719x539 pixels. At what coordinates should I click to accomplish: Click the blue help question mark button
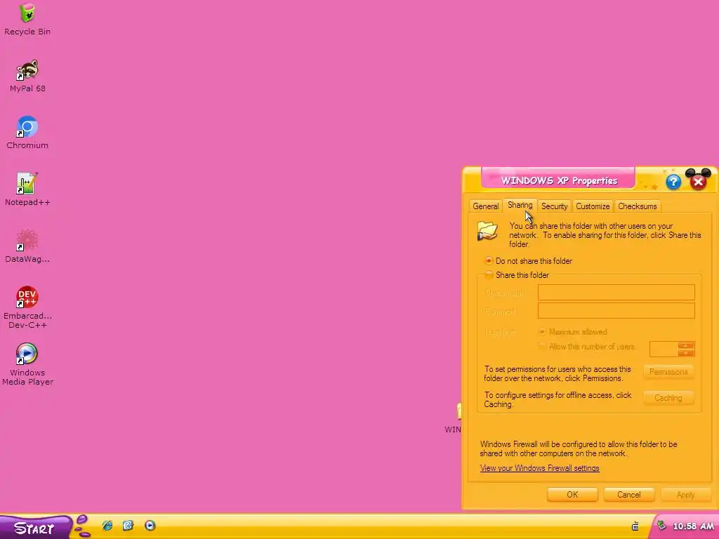pos(673,182)
